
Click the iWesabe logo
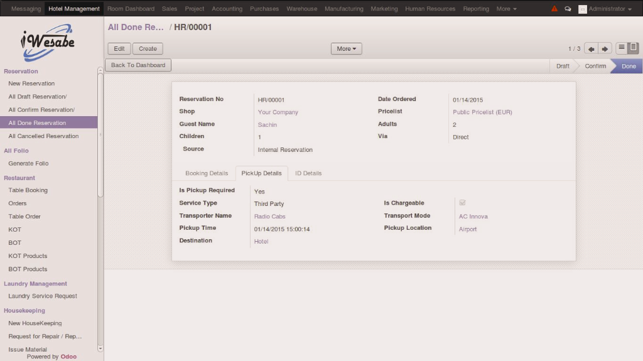tap(48, 42)
